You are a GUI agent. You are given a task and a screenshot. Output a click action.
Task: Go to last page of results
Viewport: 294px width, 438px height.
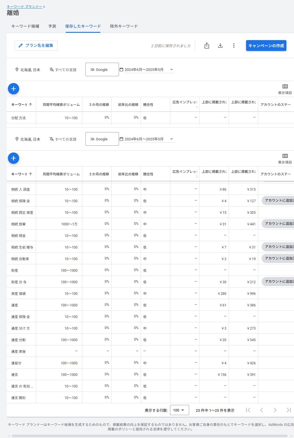(x=289, y=410)
